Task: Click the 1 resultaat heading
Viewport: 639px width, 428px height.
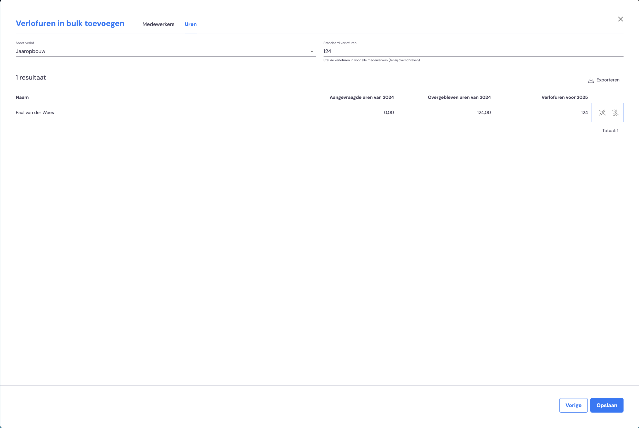Action: tap(31, 77)
